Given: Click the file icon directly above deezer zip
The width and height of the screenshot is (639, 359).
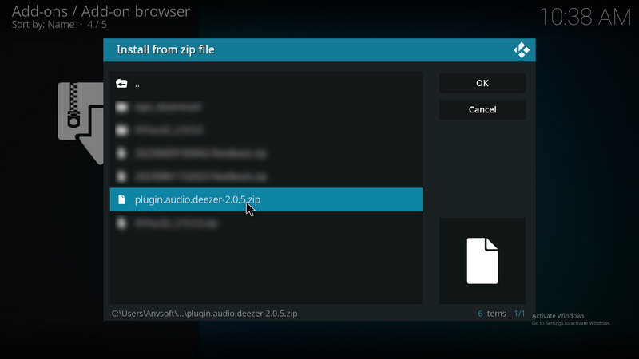Looking at the screenshot, I should click(x=121, y=176).
